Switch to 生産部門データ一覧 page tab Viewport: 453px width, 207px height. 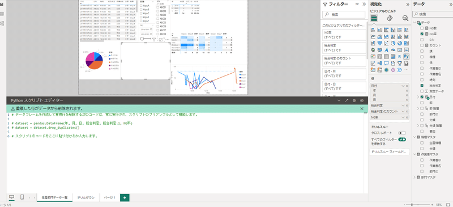pos(54,197)
